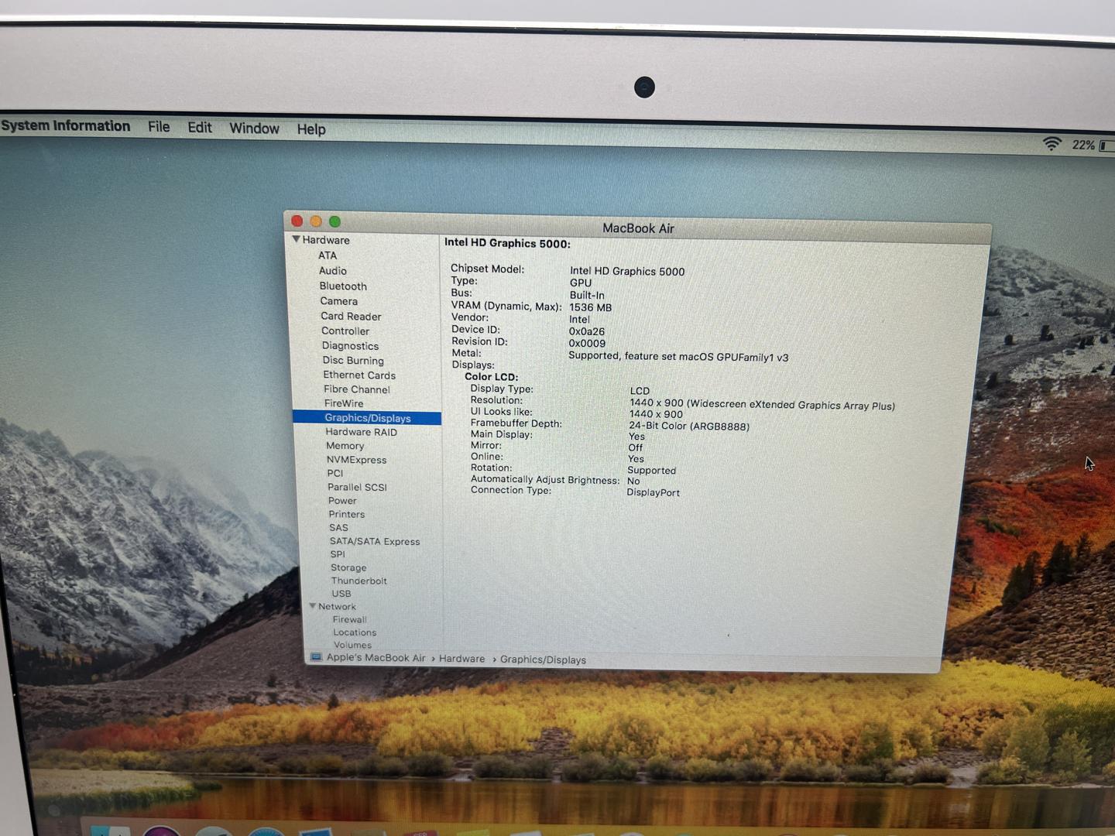This screenshot has width=1115, height=836.
Task: Click the "Color LCD:" display heading
Action: click(x=491, y=377)
